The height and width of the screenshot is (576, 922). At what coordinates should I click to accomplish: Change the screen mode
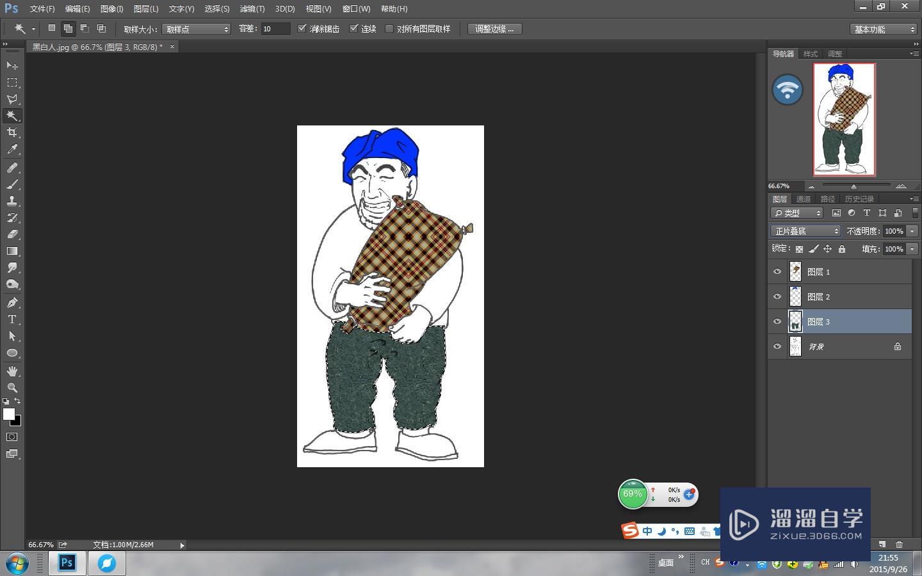[12, 454]
